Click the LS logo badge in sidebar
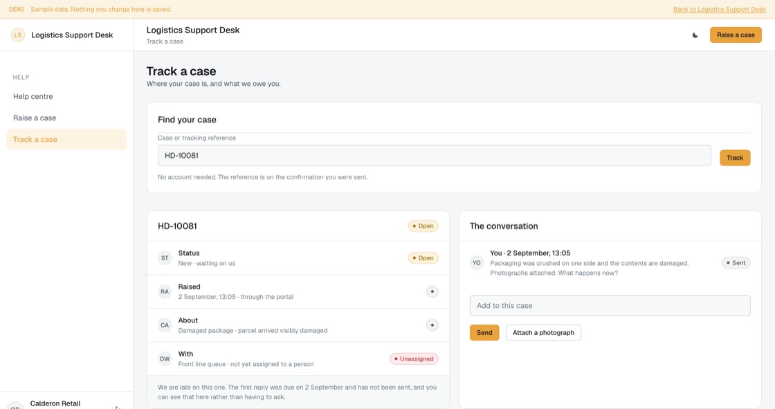 pos(18,35)
